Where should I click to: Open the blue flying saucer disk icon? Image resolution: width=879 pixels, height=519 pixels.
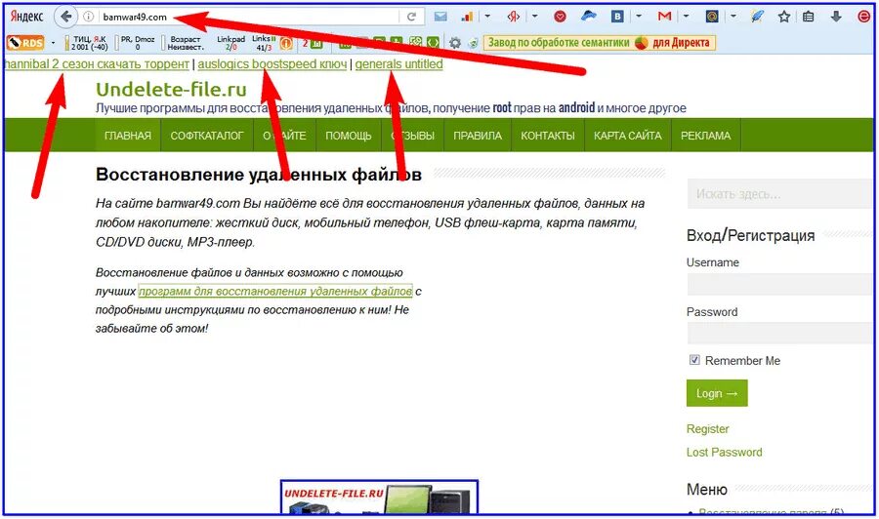pos(589,17)
